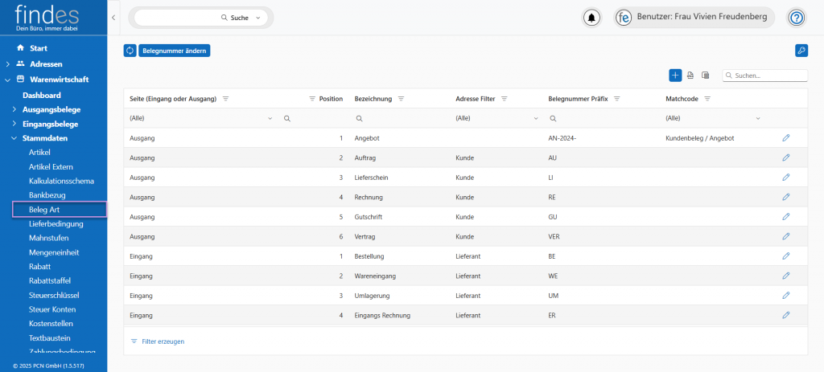Viewport: 824px width, 372px height.
Task: Open notifications via the bell icon
Action: 593,18
